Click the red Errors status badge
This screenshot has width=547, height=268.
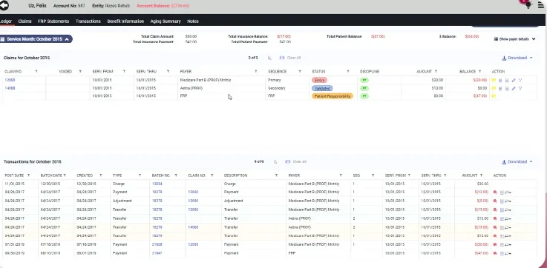pos(319,81)
